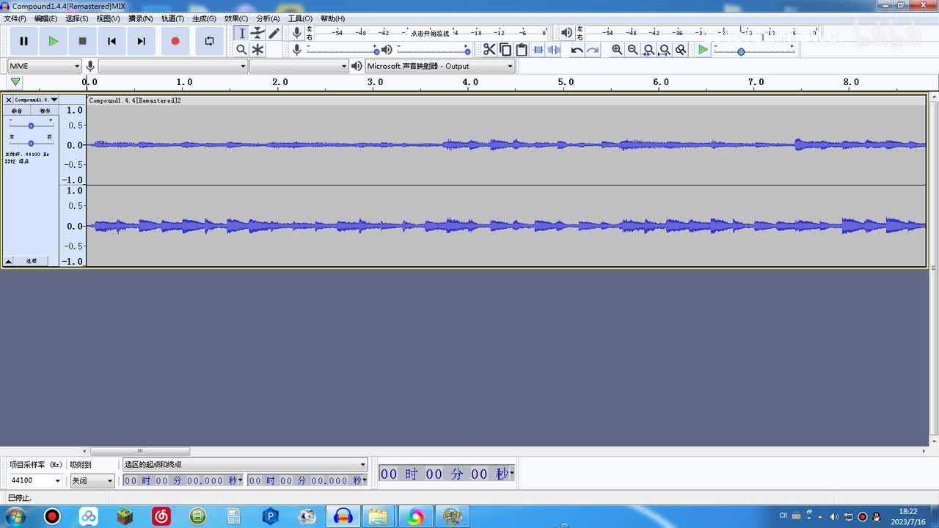Viewport: 939px width, 528px height.
Task: Open the recording device dropdown
Action: coord(172,66)
